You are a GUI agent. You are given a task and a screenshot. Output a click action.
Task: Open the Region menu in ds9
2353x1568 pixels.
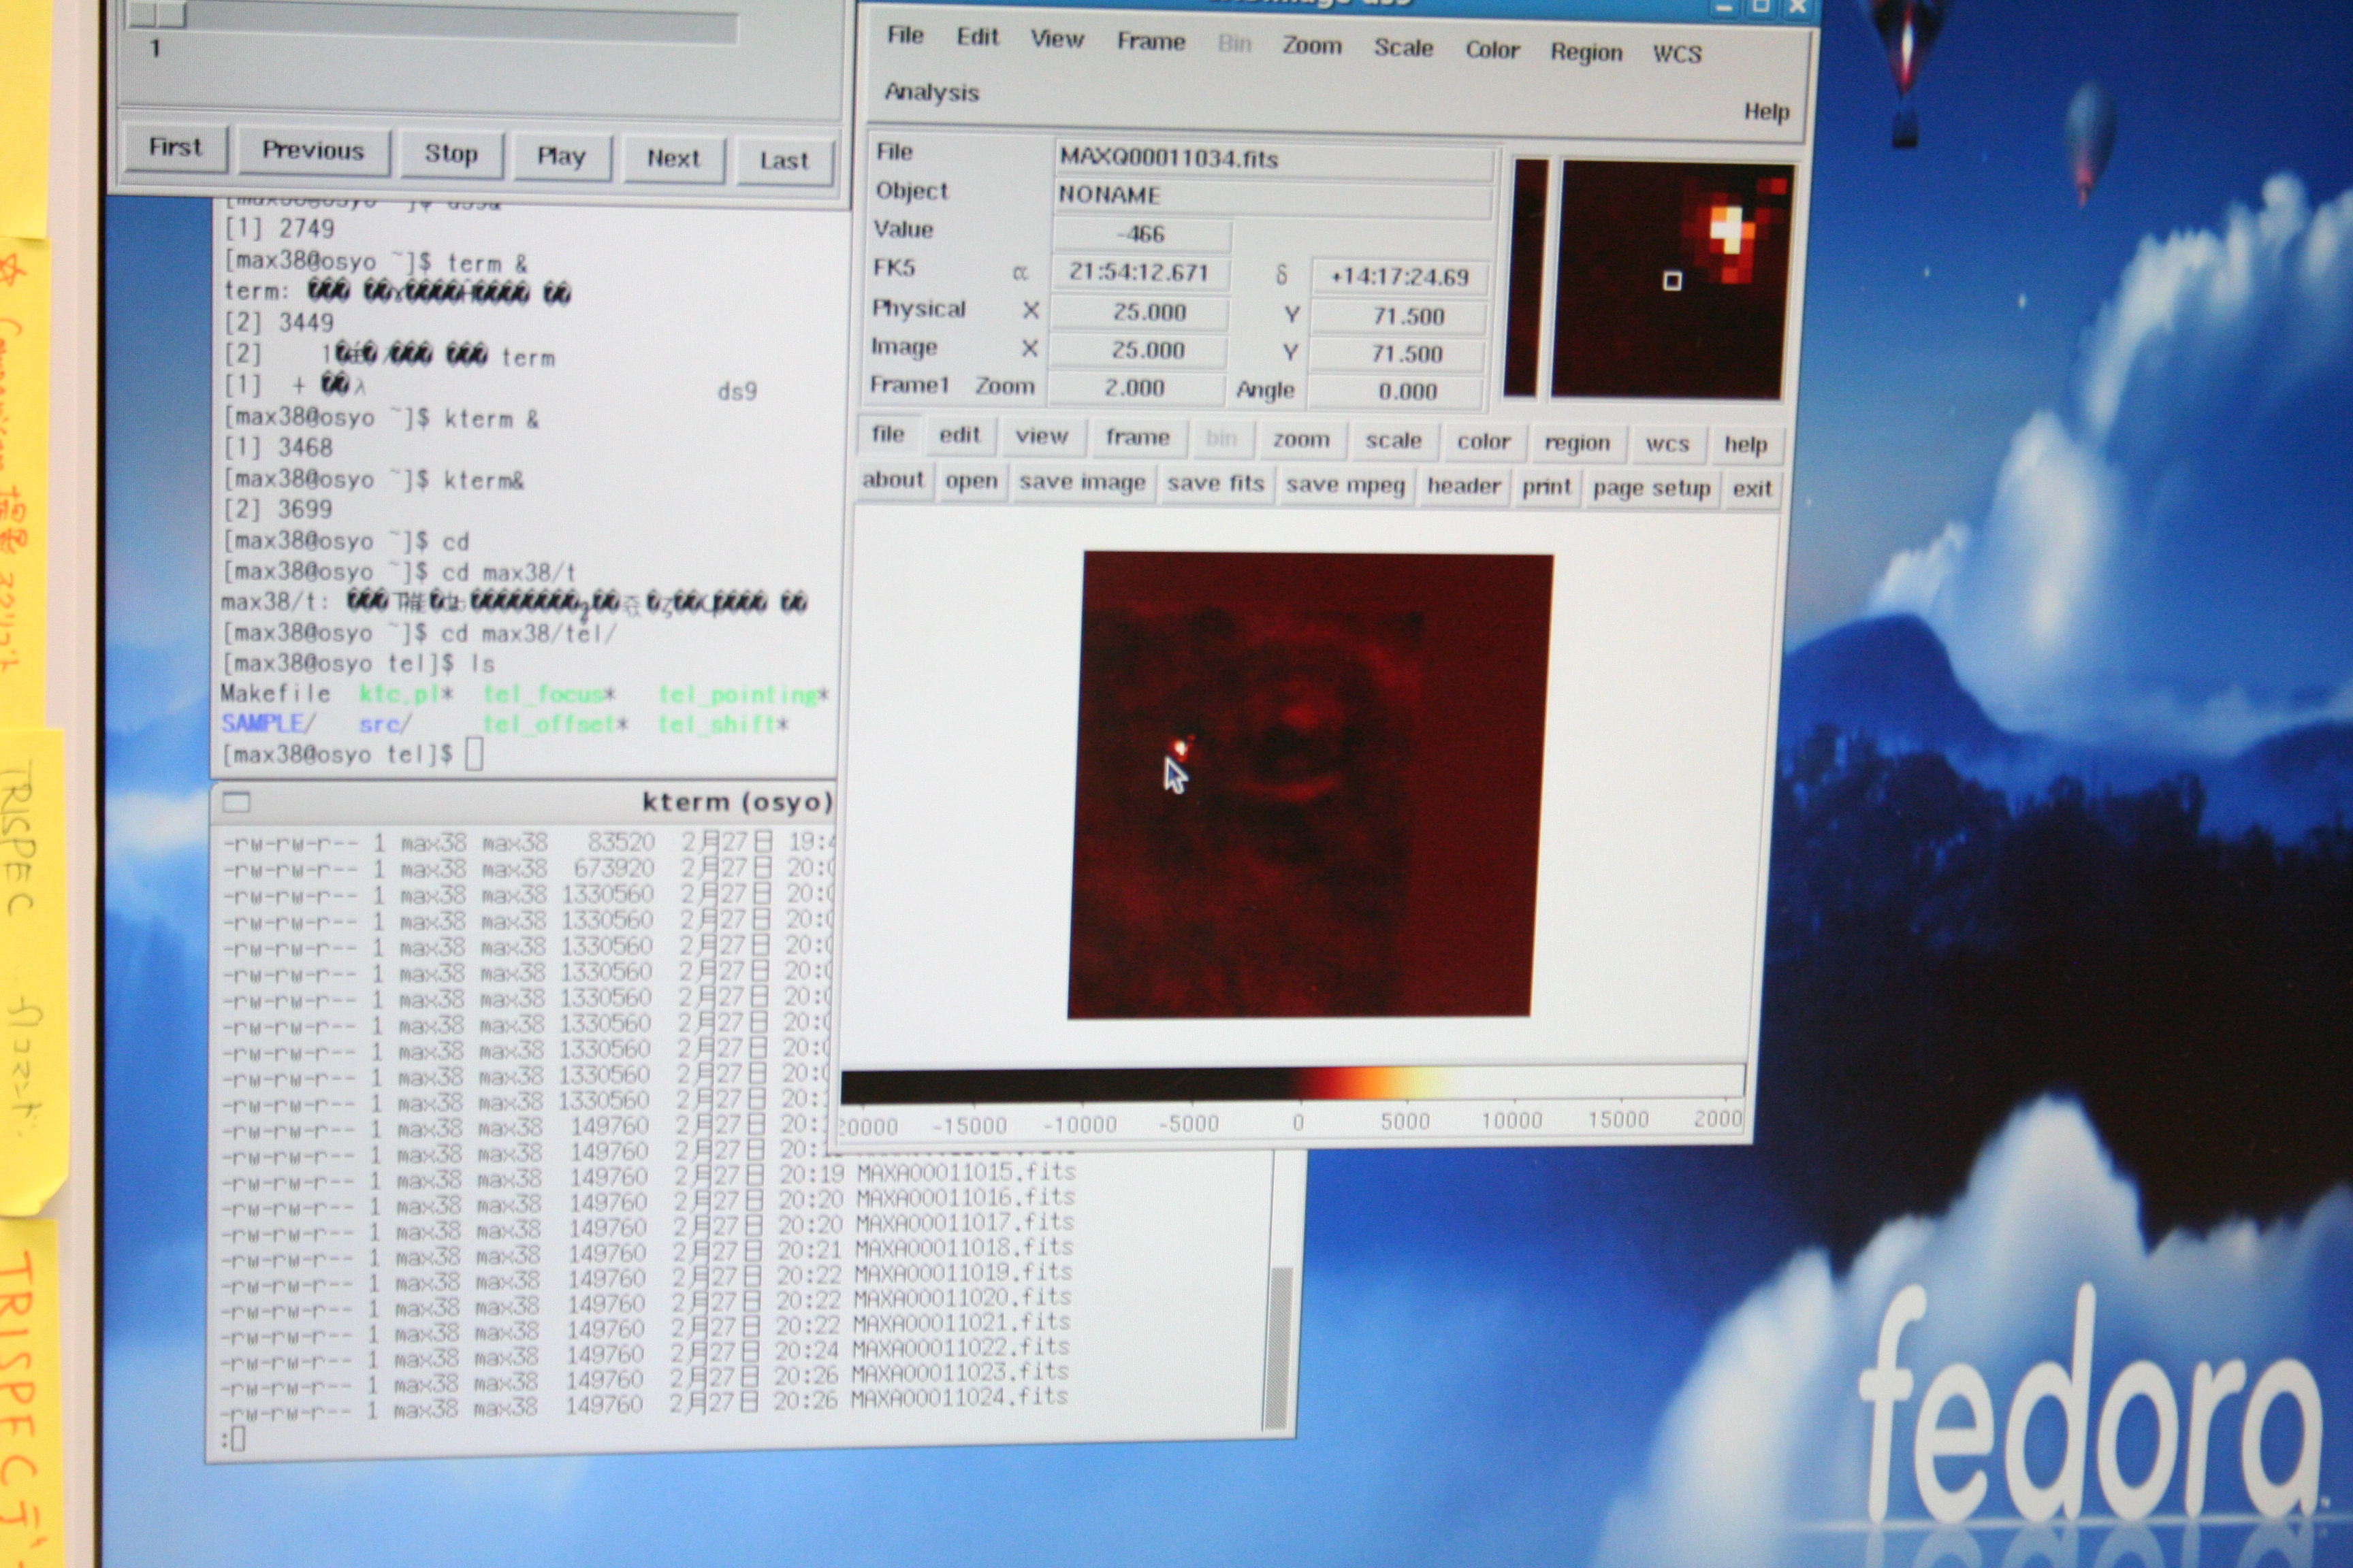point(1586,52)
